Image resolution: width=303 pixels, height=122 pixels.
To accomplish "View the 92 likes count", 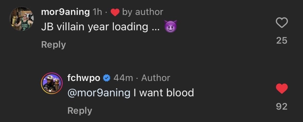I will pos(281,106).
